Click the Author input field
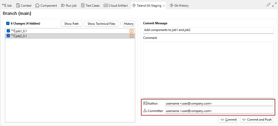This screenshot has height=126, width=278. [x=219, y=104]
